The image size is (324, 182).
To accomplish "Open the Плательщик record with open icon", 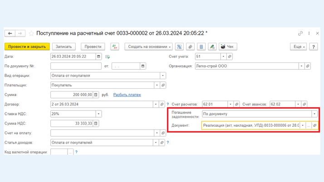I will point(163,85).
